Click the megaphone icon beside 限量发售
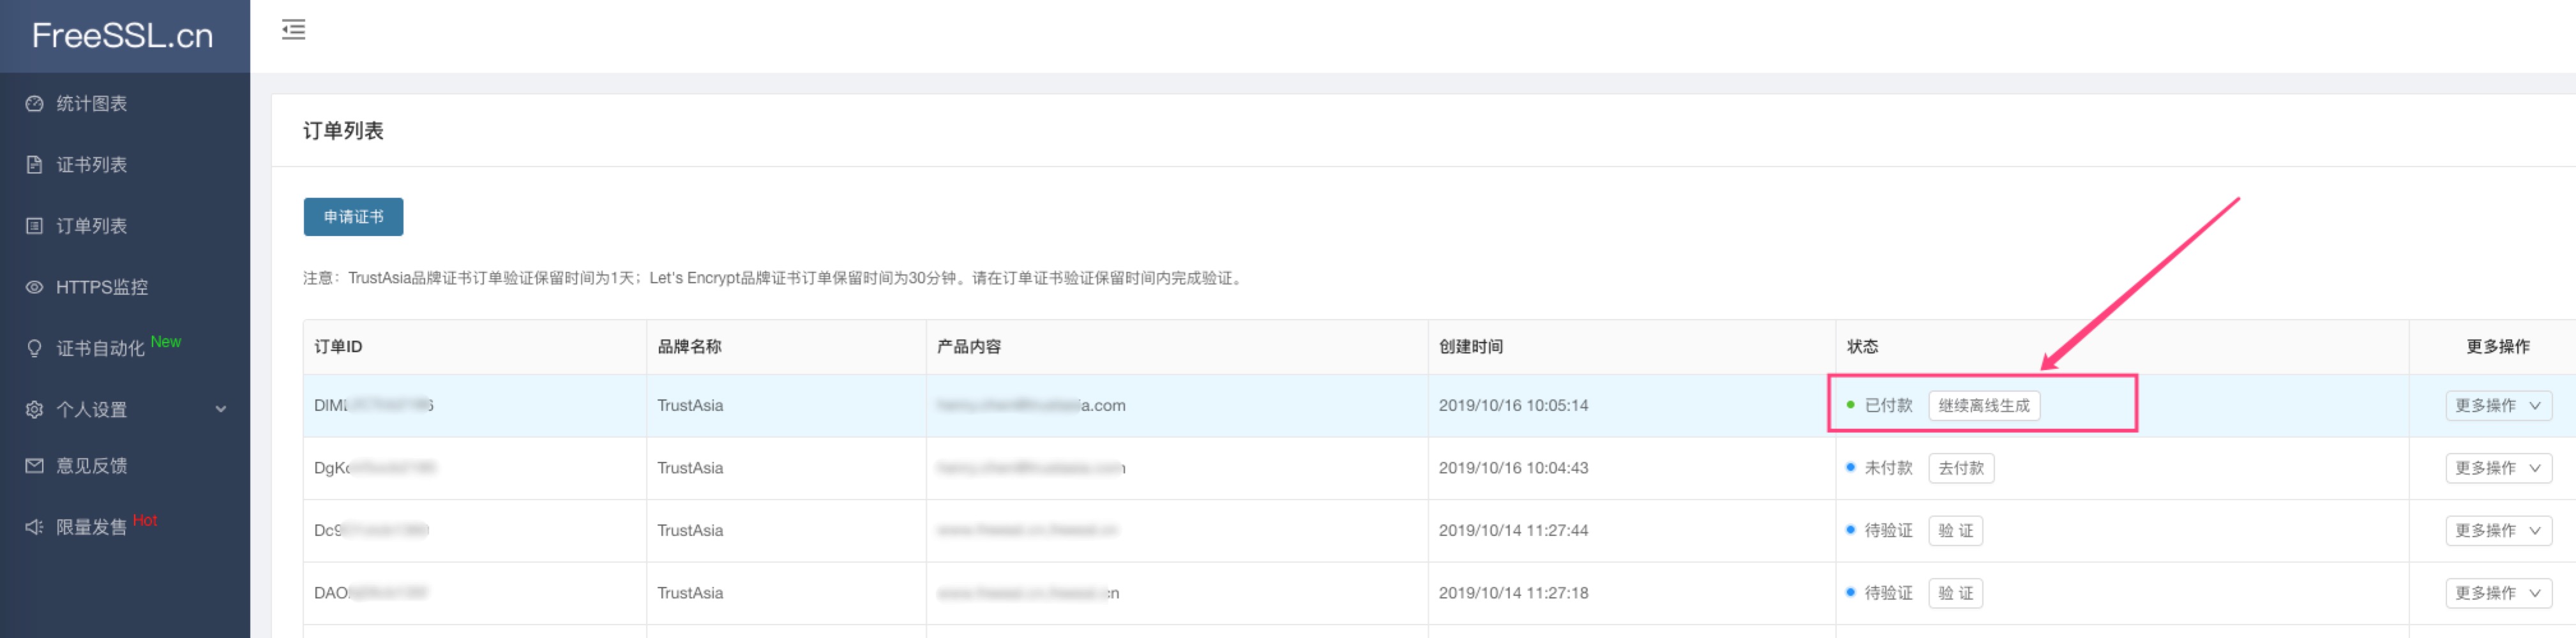Image resolution: width=2576 pixels, height=638 pixels. pos(34,526)
